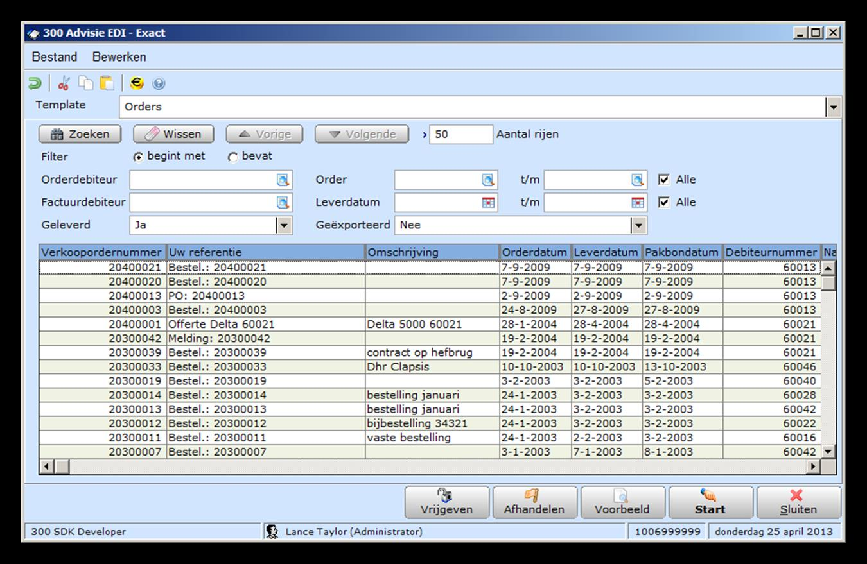Click the Afhandelen button
The image size is (867, 564).
click(x=534, y=502)
